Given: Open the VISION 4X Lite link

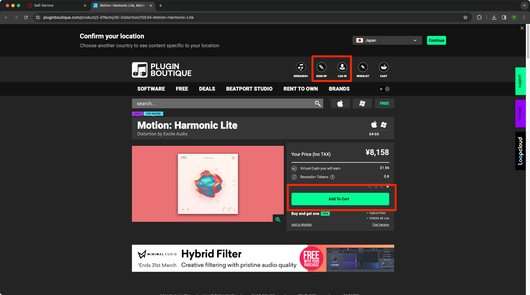Looking at the screenshot, I should click(x=379, y=218).
